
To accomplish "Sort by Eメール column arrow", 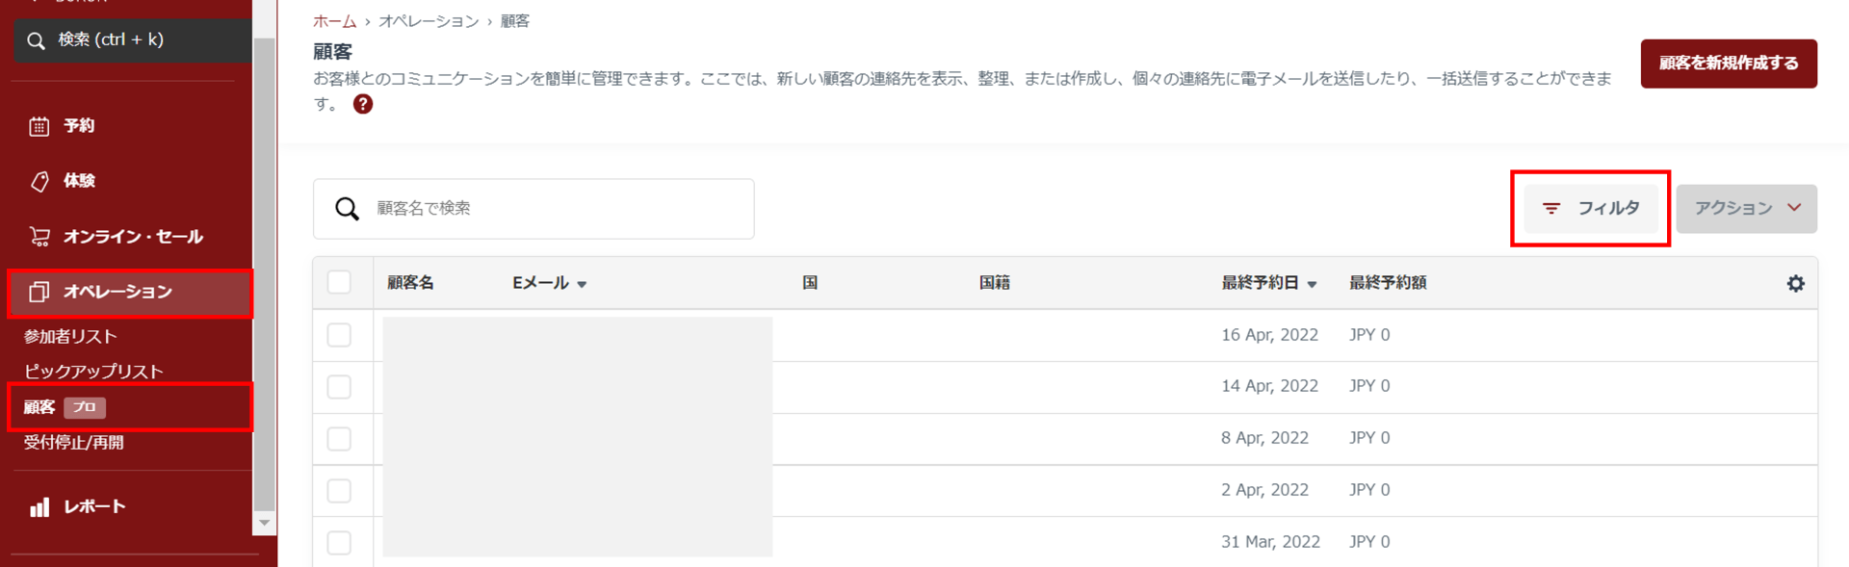I will (582, 284).
